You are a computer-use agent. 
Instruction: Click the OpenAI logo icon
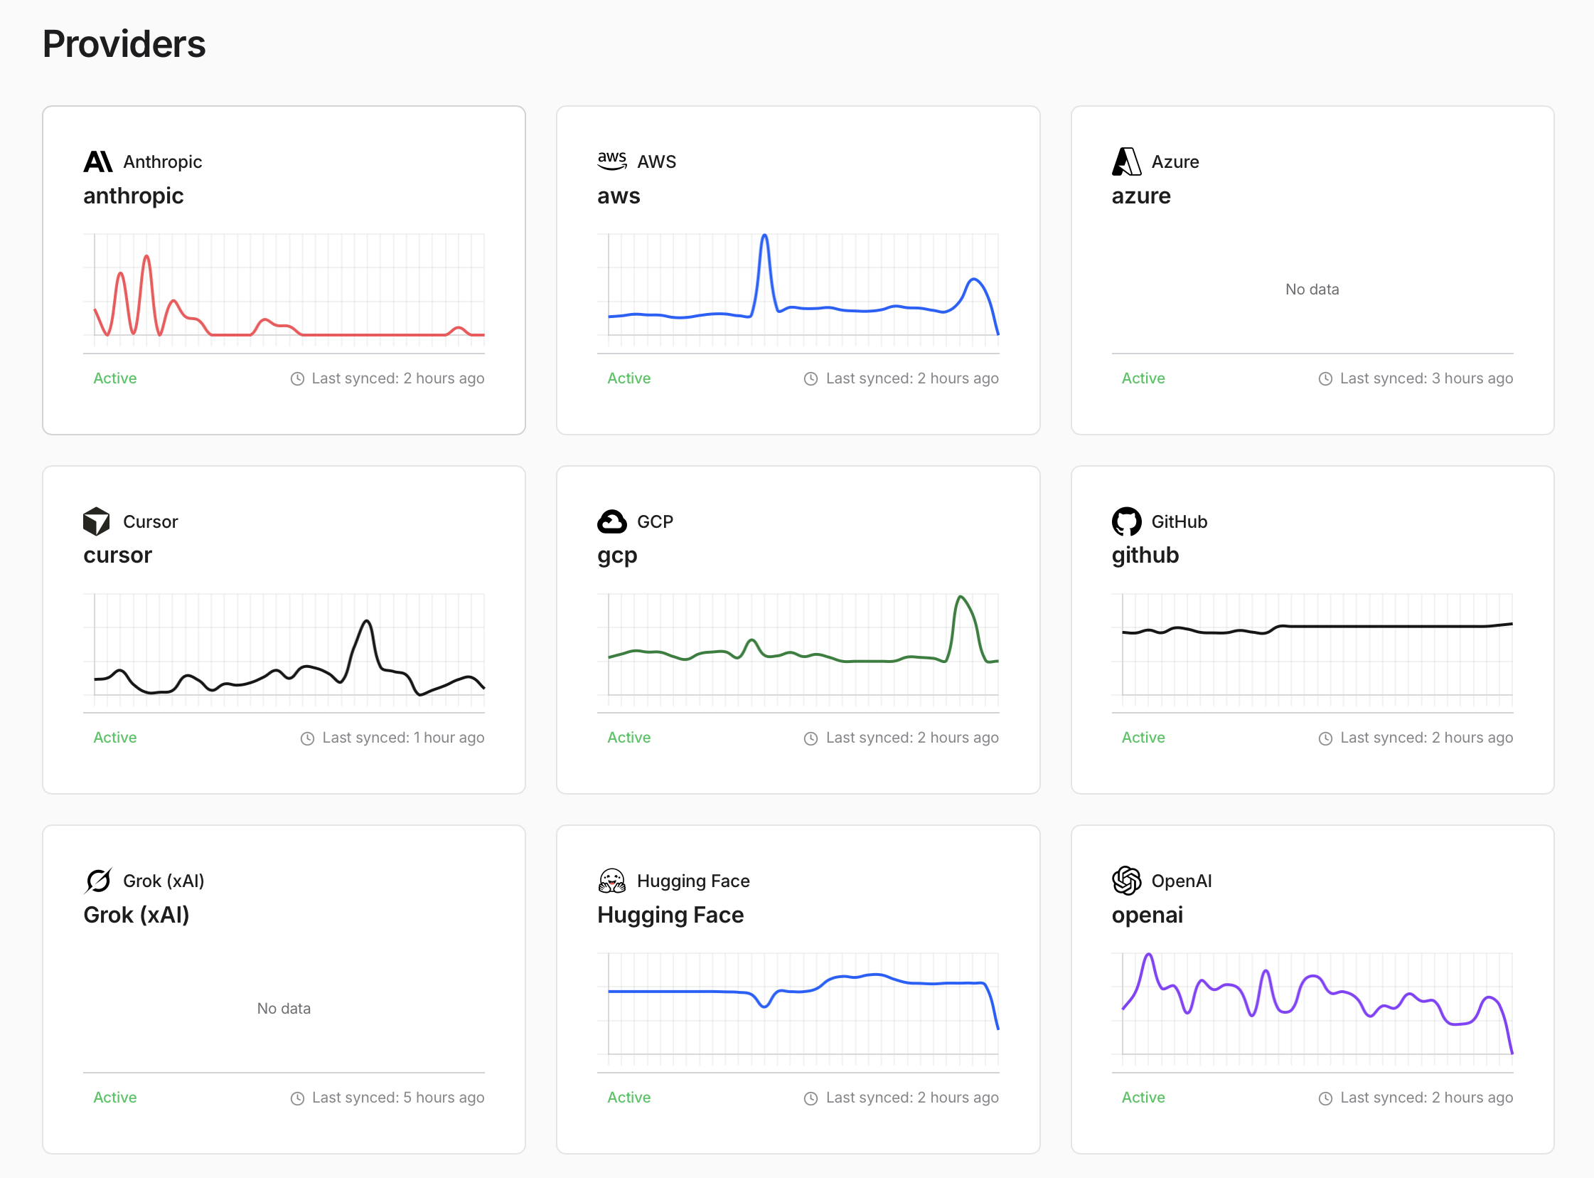(1126, 881)
